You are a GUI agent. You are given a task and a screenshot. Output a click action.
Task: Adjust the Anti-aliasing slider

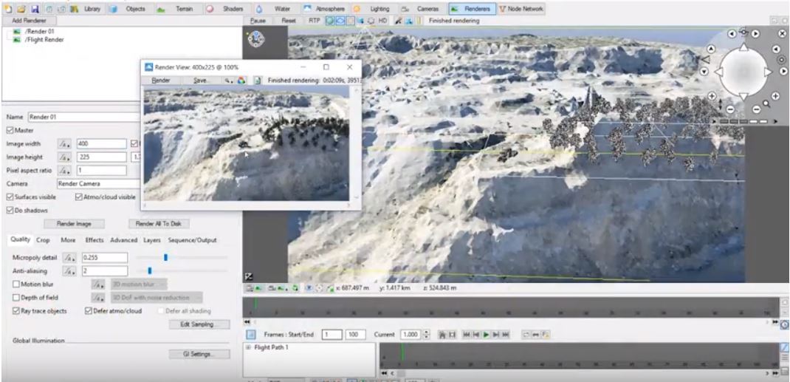150,271
